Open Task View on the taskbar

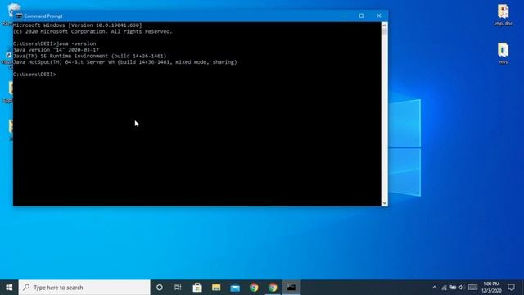click(178, 288)
